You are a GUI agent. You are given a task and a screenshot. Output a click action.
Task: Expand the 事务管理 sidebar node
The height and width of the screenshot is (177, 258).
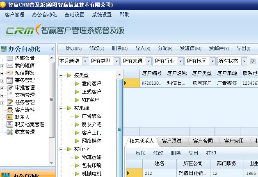(2, 81)
